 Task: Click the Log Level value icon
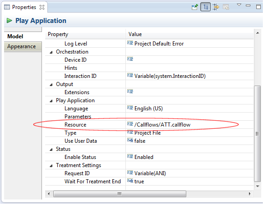click(130, 43)
